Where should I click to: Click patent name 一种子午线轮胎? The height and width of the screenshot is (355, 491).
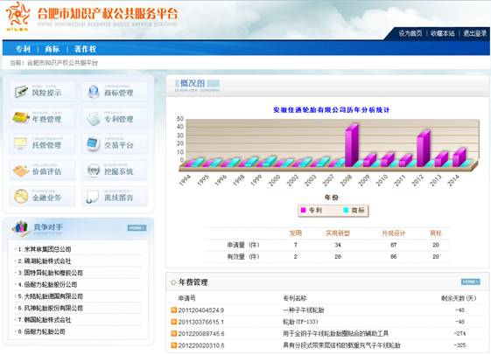point(304,310)
